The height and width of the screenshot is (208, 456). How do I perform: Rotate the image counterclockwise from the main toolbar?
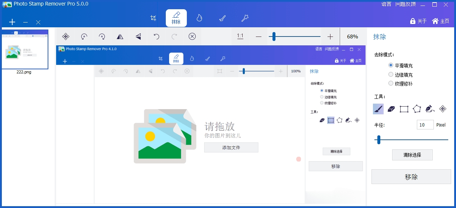(84, 36)
